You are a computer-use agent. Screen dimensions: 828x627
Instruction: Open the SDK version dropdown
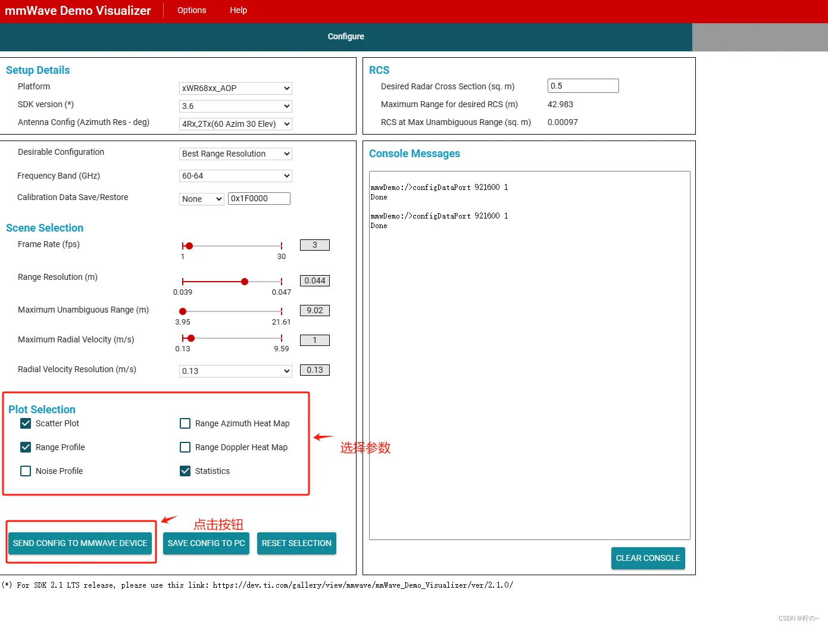236,106
